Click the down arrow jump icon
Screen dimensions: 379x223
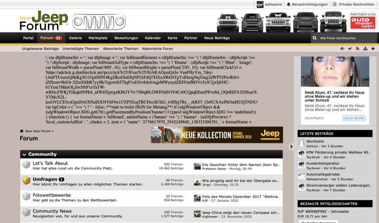pos(373,49)
